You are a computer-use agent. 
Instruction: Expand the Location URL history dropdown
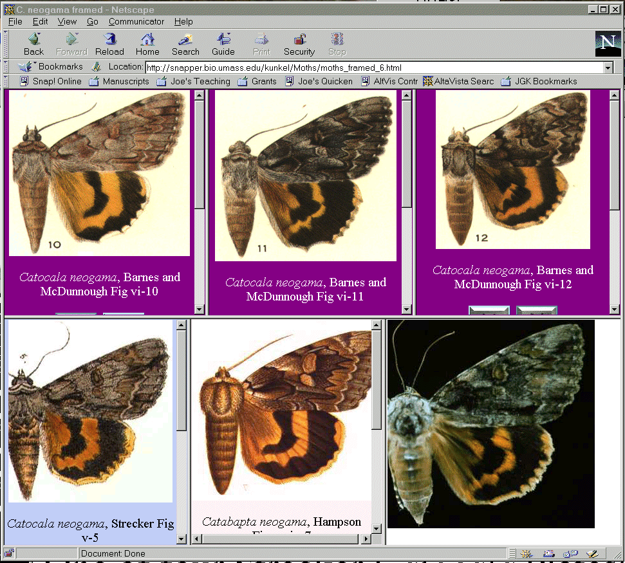(608, 68)
